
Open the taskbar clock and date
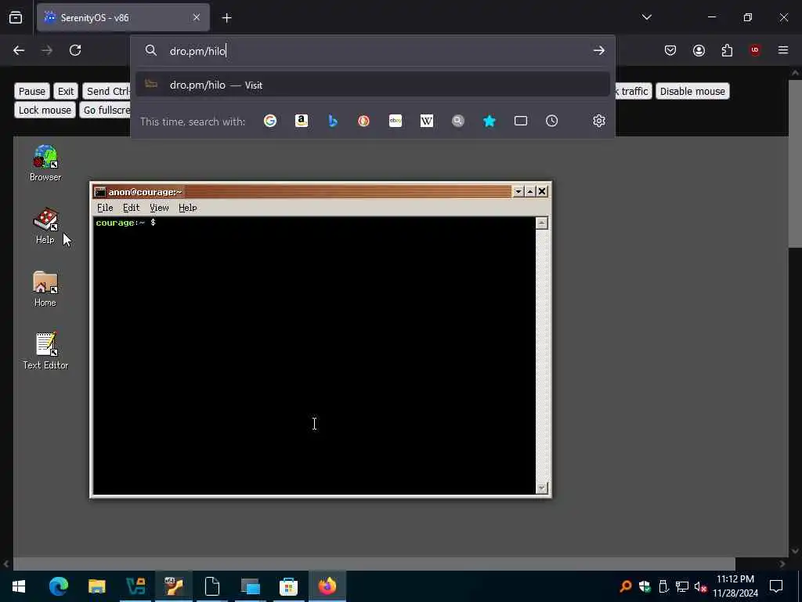coord(735,586)
